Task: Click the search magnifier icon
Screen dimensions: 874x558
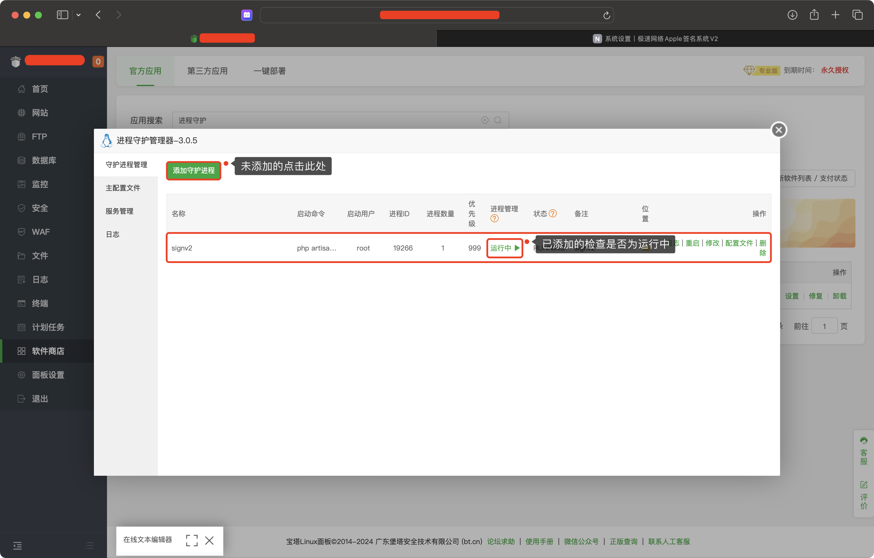Action: click(x=498, y=120)
